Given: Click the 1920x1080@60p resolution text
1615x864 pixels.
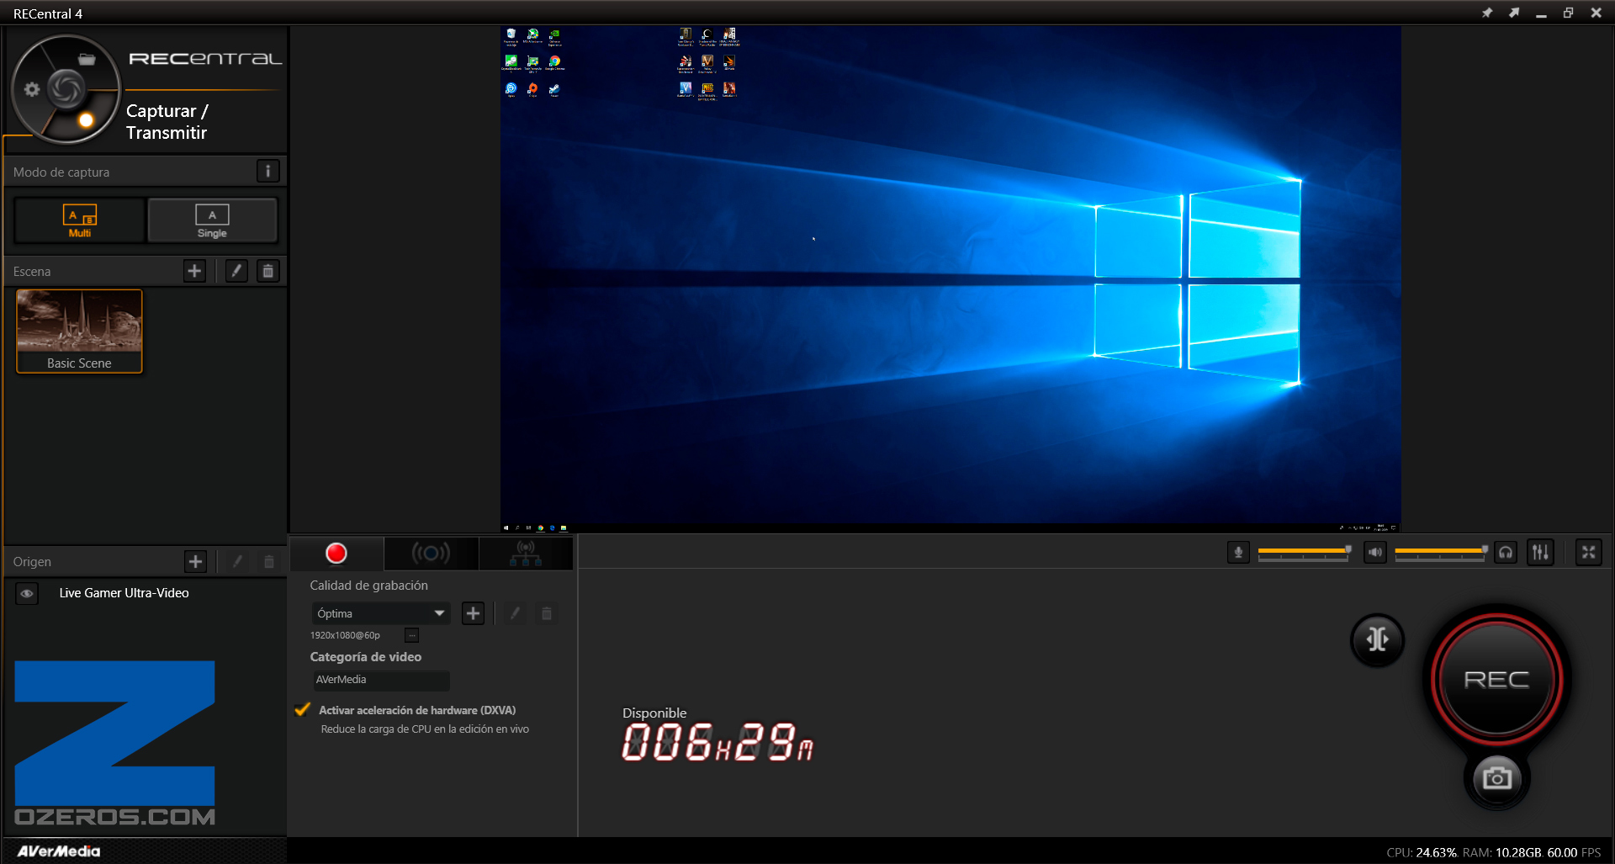Looking at the screenshot, I should click(345, 635).
